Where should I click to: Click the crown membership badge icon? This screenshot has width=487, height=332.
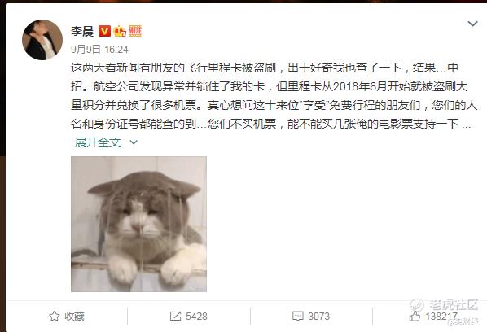point(120,31)
